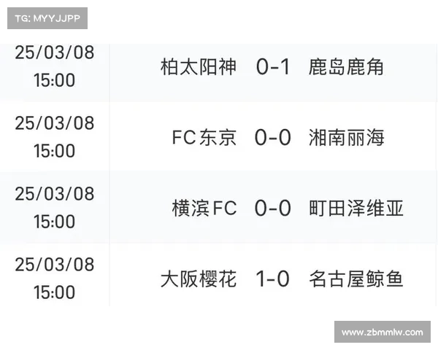
Task: Click the 0-0 score of the FC东京 match
Action: [x=273, y=138]
